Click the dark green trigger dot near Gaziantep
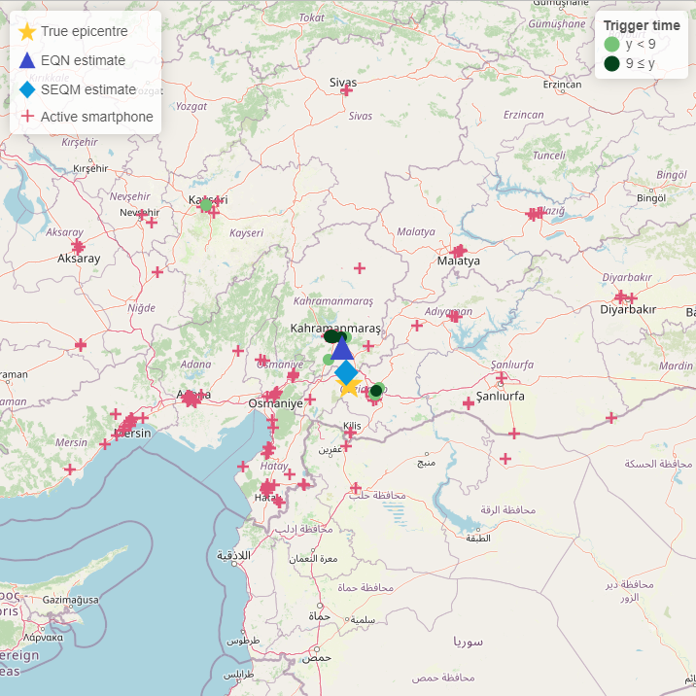 pos(376,391)
